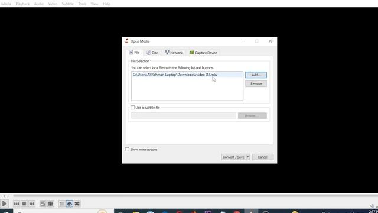This screenshot has height=213, width=378.
Task: Open the Help menu
Action: click(x=106, y=4)
